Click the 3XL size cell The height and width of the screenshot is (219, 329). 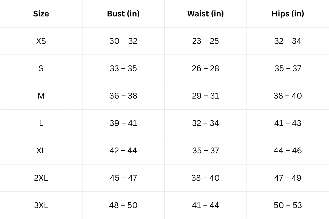[x=41, y=205]
